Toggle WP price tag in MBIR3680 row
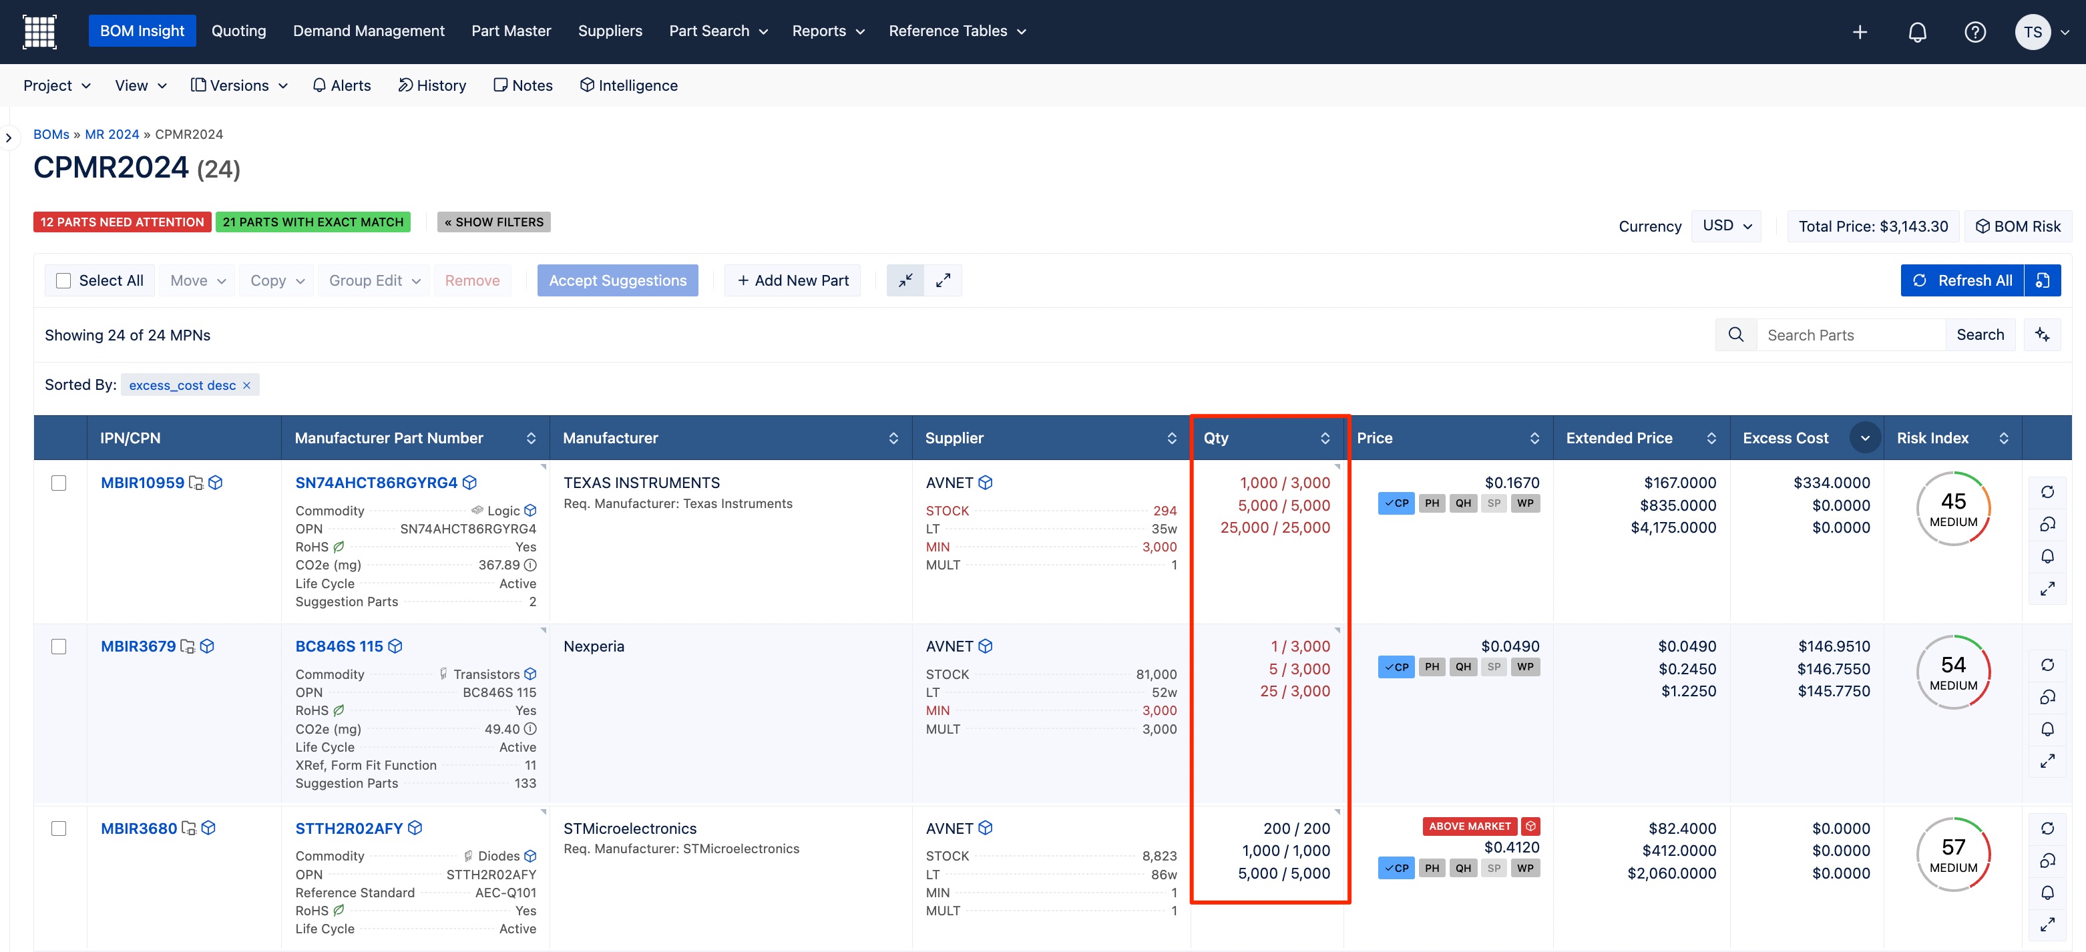Image resolution: width=2086 pixels, height=952 pixels. click(1526, 868)
